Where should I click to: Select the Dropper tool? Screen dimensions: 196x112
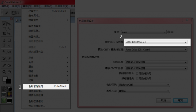pyautogui.click(x=4, y=65)
